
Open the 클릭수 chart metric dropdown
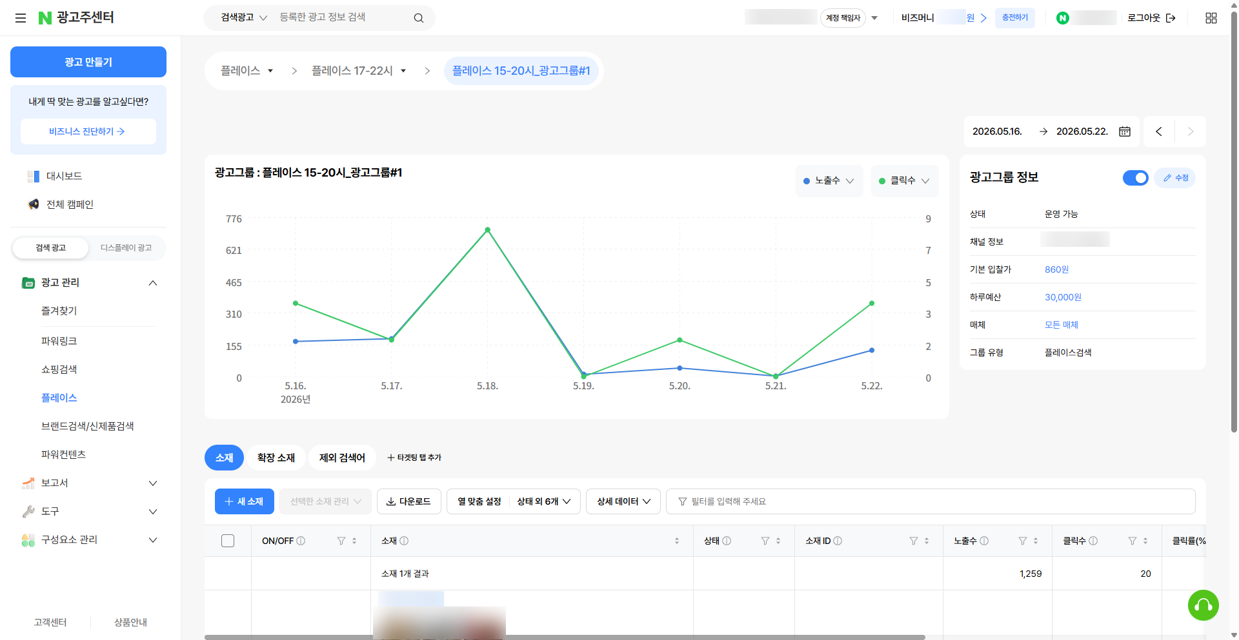tap(905, 180)
